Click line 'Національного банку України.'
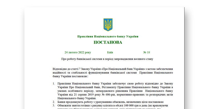The image size is (209, 109). (77, 98)
